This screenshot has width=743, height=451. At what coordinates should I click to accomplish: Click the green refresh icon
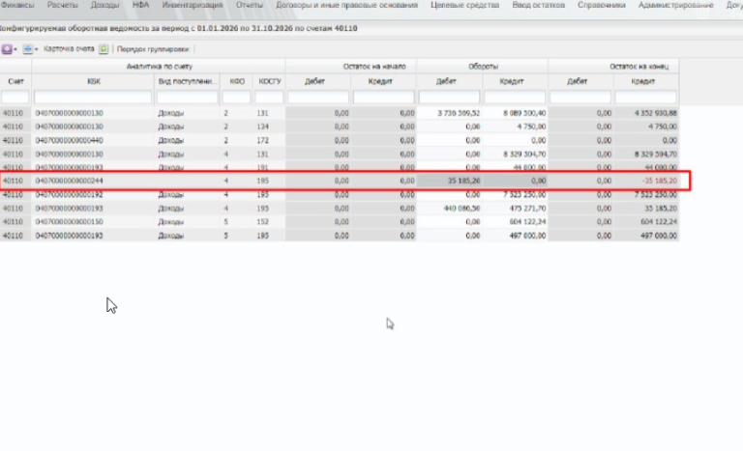click(104, 48)
